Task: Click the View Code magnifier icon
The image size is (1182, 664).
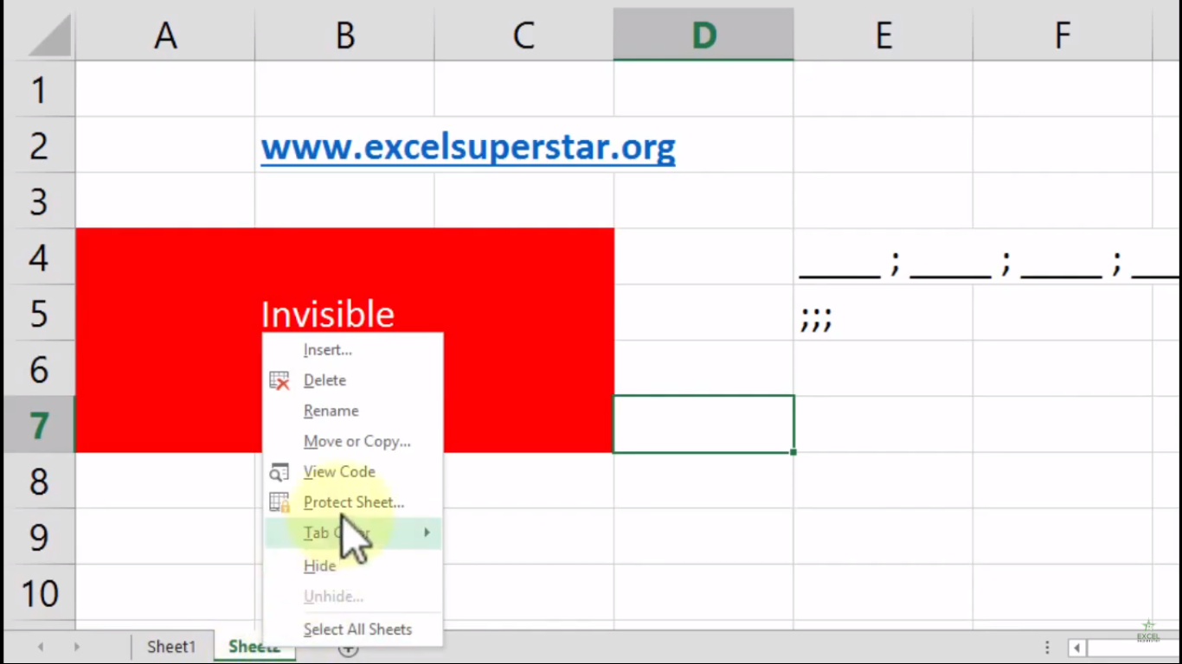Action: (x=279, y=472)
